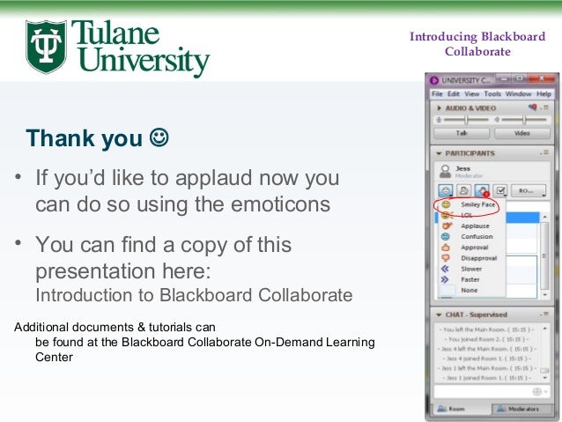Click Jess's moderator avatar icon

point(445,172)
